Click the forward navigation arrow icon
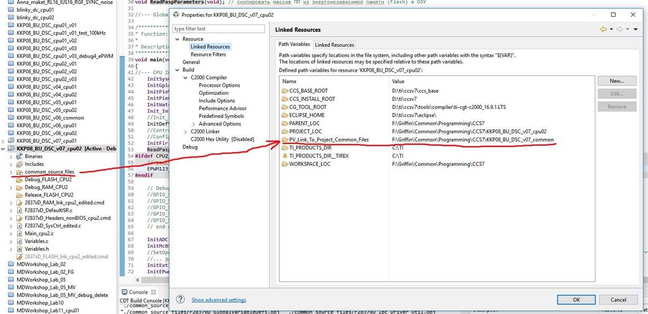648x314 pixels. 620,30
